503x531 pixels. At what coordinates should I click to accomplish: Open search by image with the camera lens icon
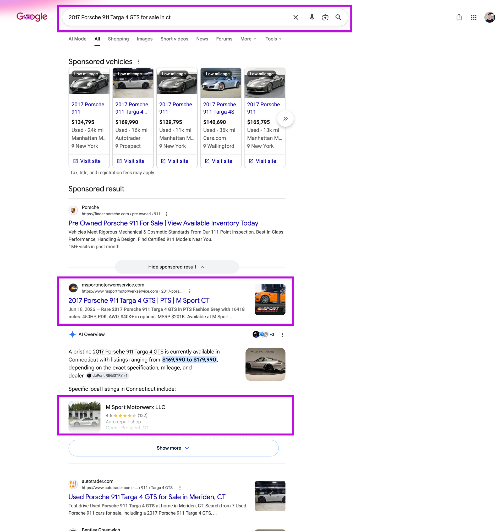(325, 18)
